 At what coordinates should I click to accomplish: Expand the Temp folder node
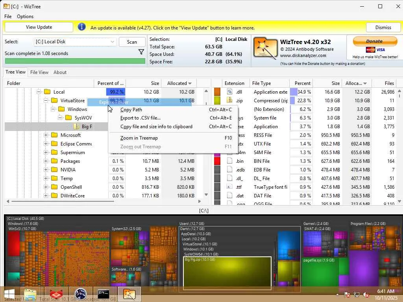pyautogui.click(x=46, y=178)
